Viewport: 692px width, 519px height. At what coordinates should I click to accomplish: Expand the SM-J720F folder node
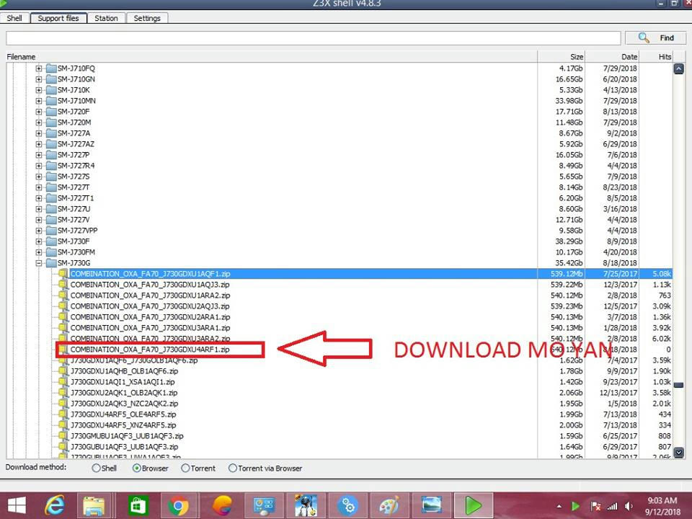pyautogui.click(x=39, y=112)
